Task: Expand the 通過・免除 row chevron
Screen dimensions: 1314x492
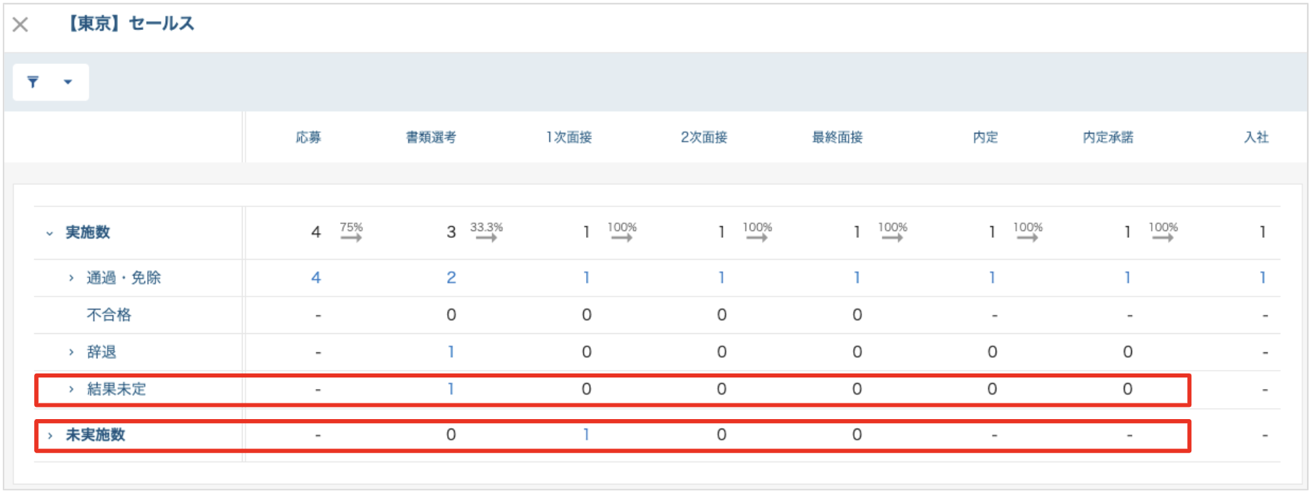Action: [x=71, y=278]
